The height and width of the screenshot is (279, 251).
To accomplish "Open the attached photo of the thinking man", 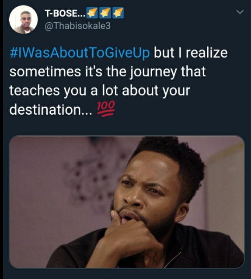I will (x=127, y=202).
